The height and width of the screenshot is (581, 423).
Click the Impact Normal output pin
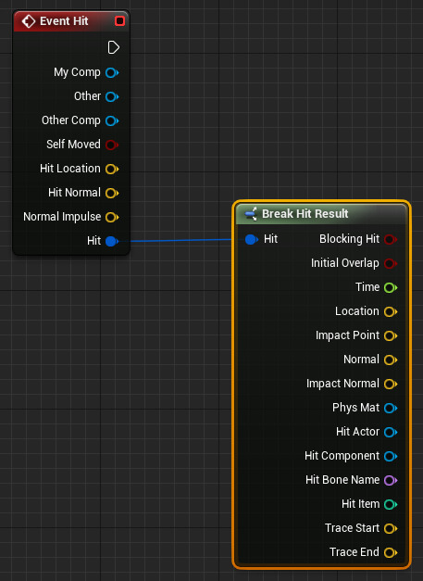click(x=391, y=384)
